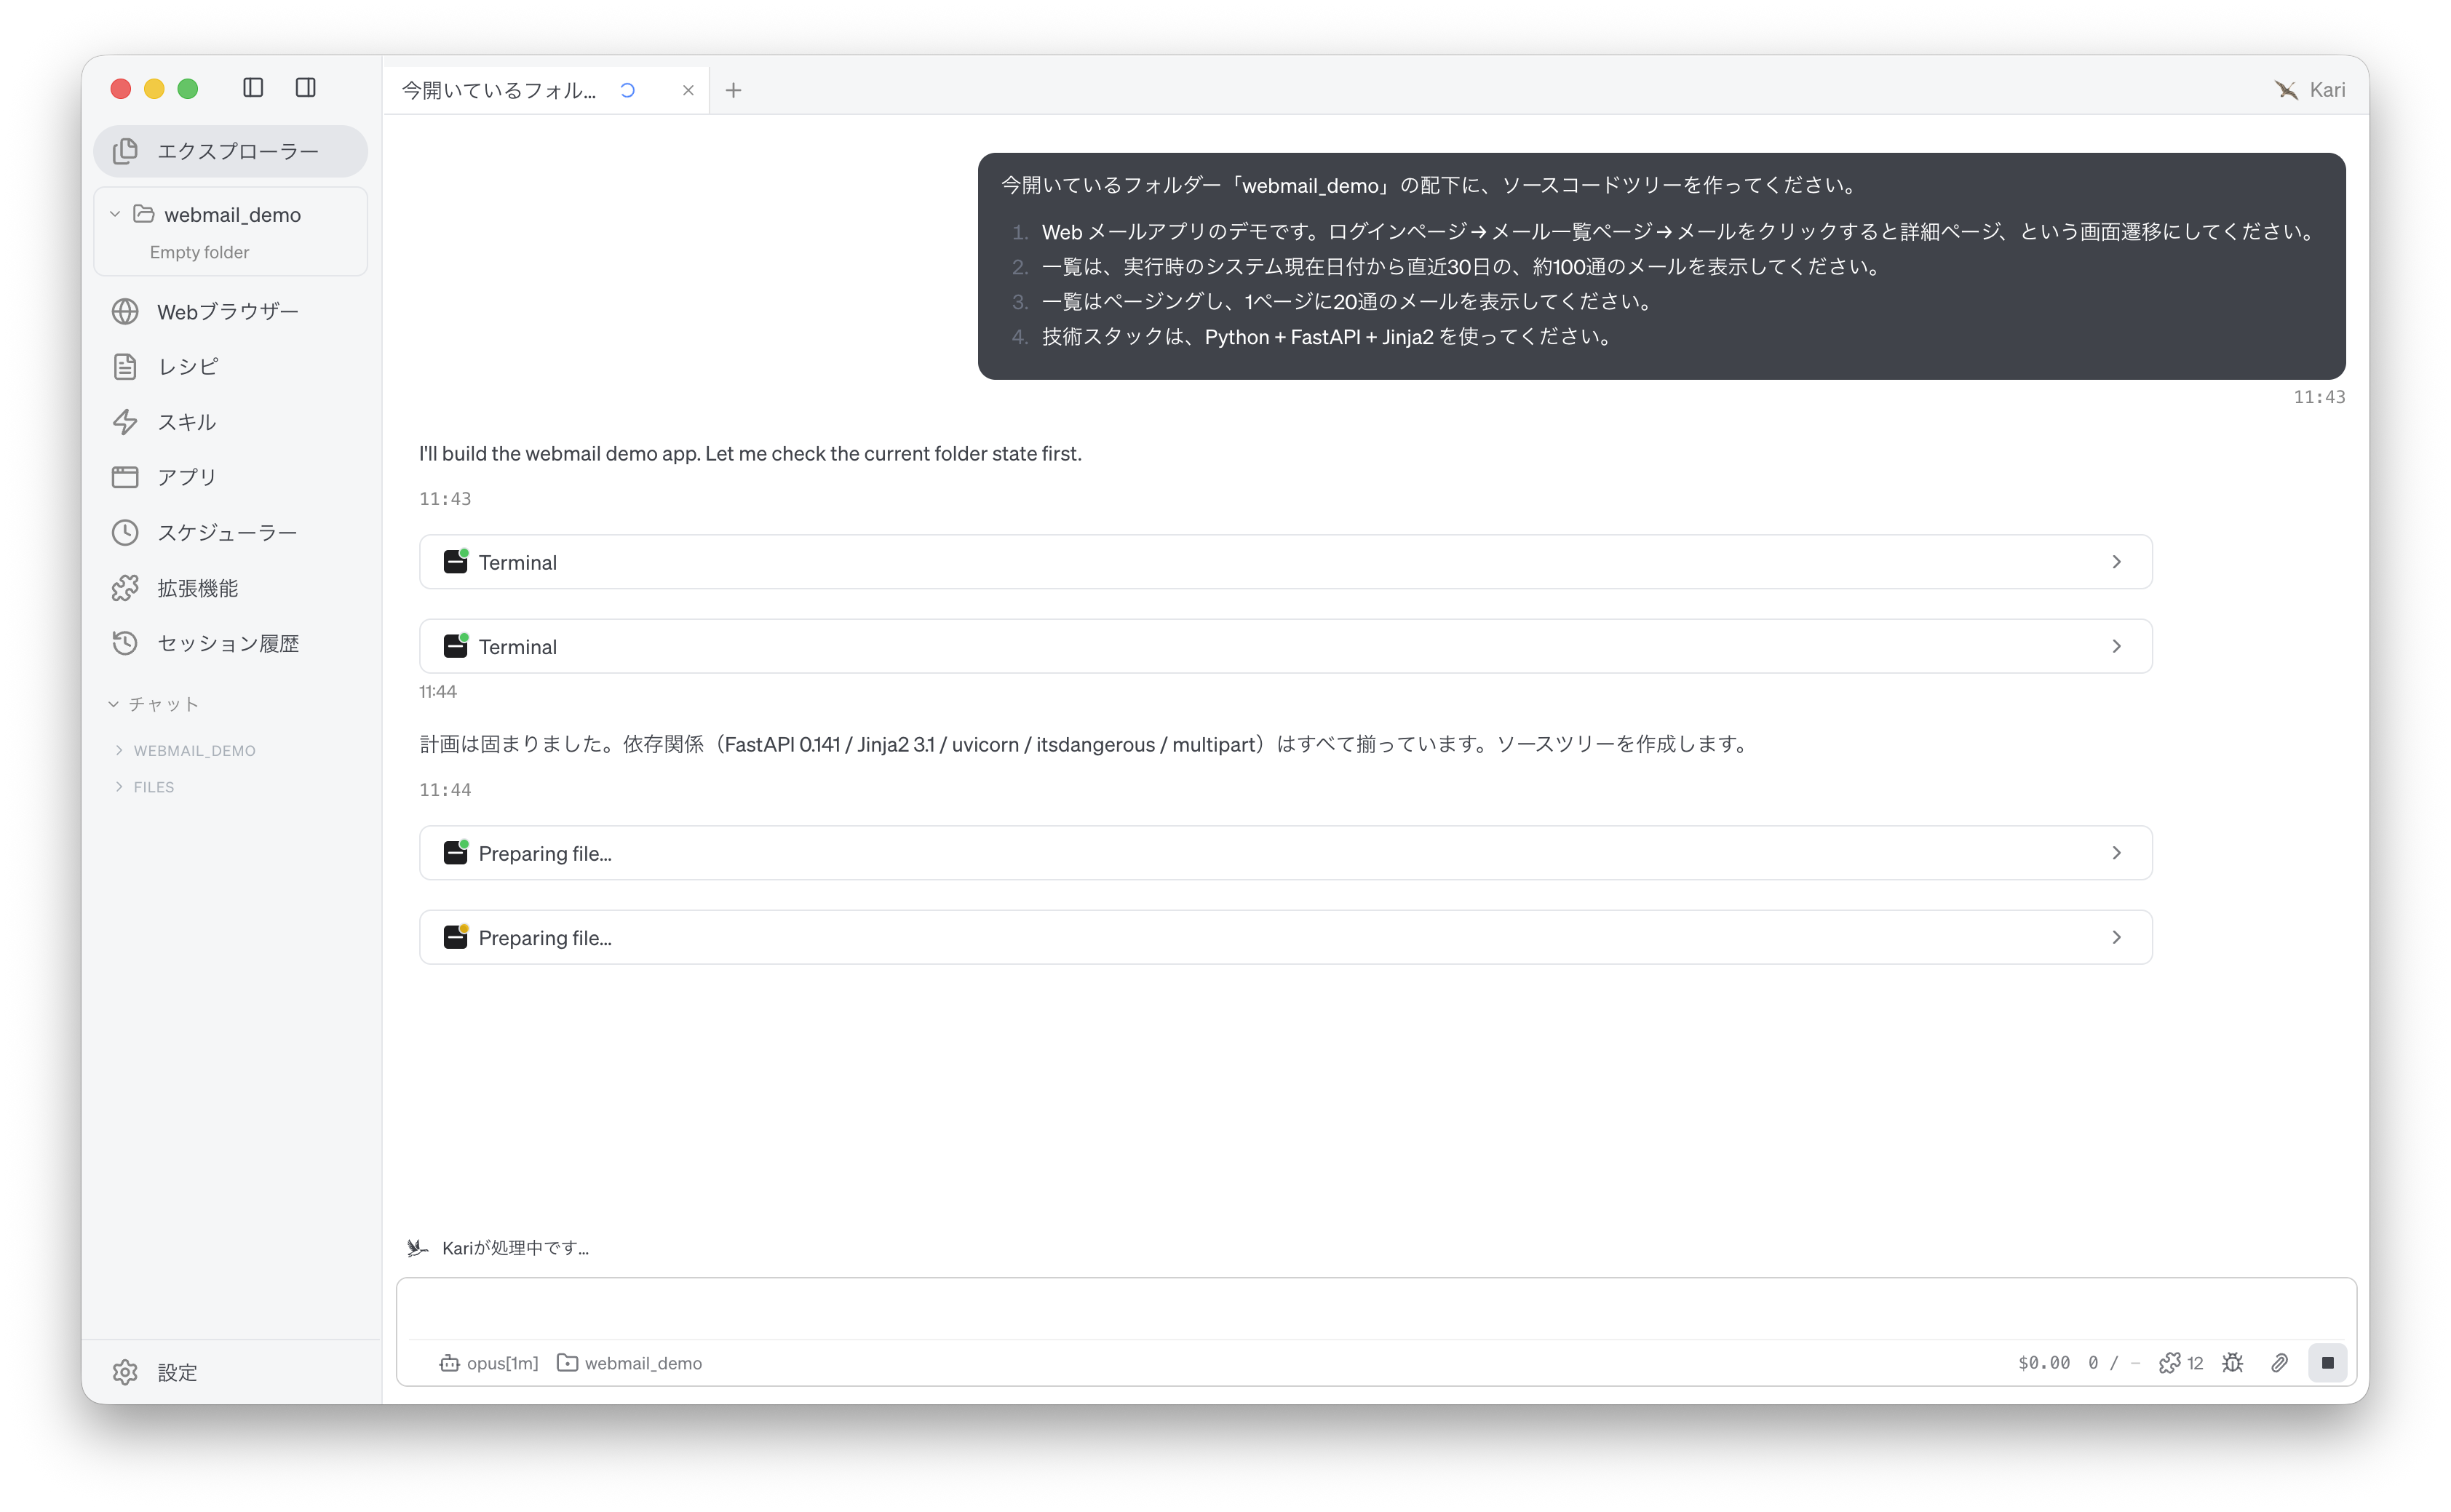This screenshot has width=2451, height=1512.
Task: Toggle the left sidebar panel icon
Action: coord(253,88)
